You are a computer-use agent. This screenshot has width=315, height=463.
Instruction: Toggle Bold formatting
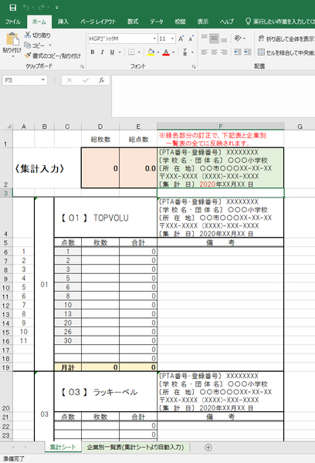93,52
